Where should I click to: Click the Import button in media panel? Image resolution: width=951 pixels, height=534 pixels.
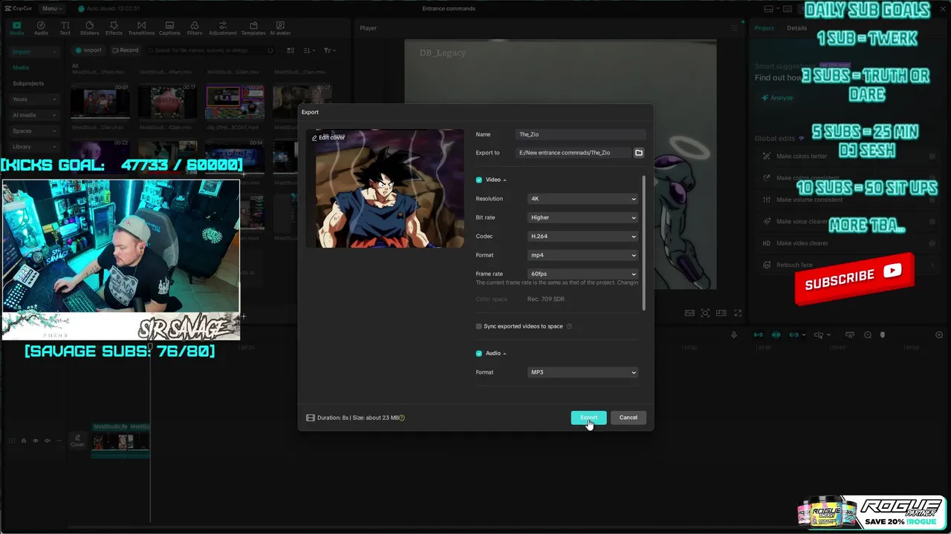88,50
